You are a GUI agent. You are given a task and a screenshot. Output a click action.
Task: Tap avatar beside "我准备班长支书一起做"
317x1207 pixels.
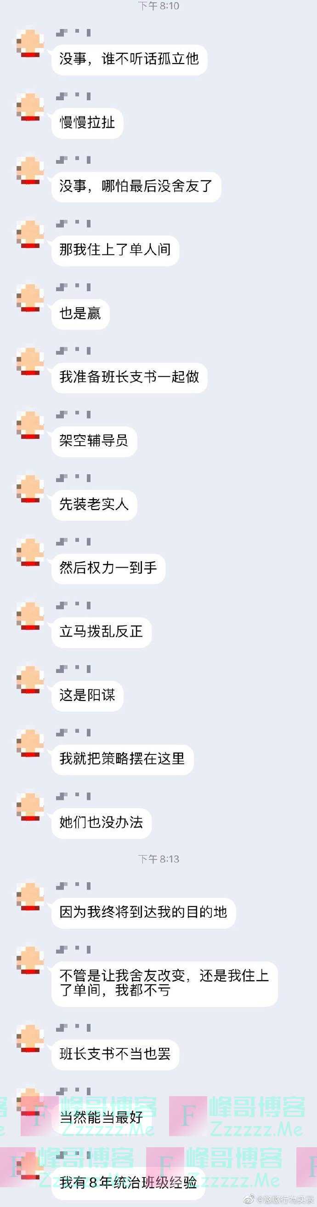30,362
